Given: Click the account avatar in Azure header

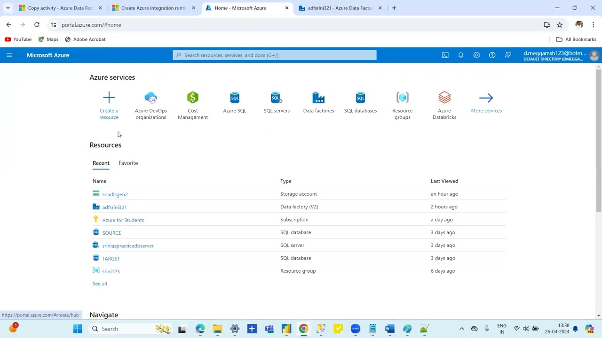Looking at the screenshot, I should coord(594,55).
